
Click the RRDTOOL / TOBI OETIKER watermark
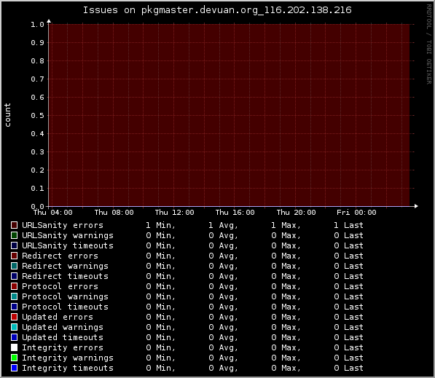(429, 44)
